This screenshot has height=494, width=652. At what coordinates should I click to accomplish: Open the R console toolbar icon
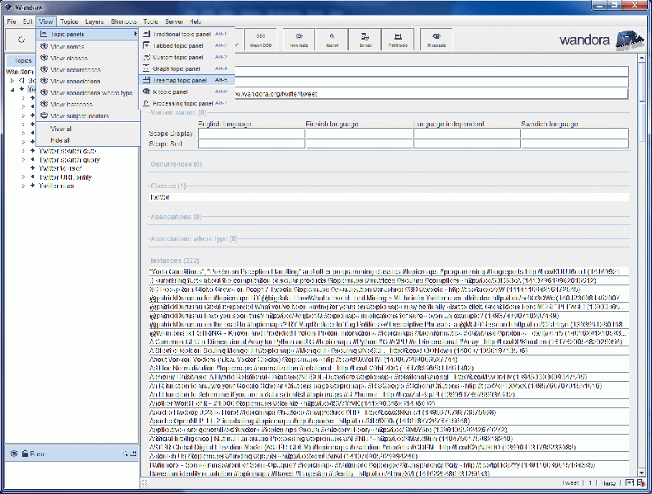tap(436, 40)
